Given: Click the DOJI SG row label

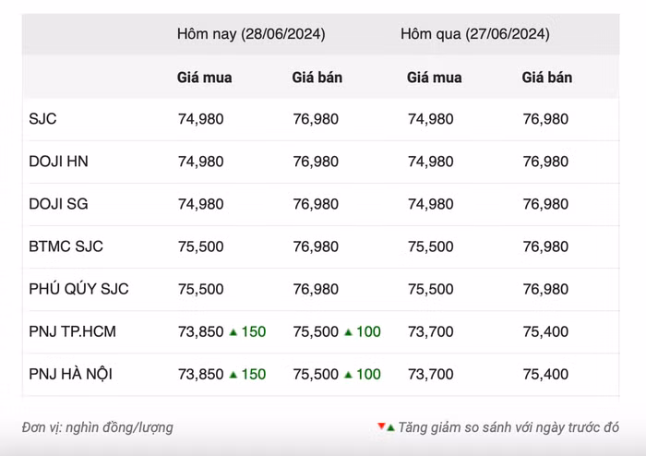Looking at the screenshot, I should pyautogui.click(x=59, y=204).
